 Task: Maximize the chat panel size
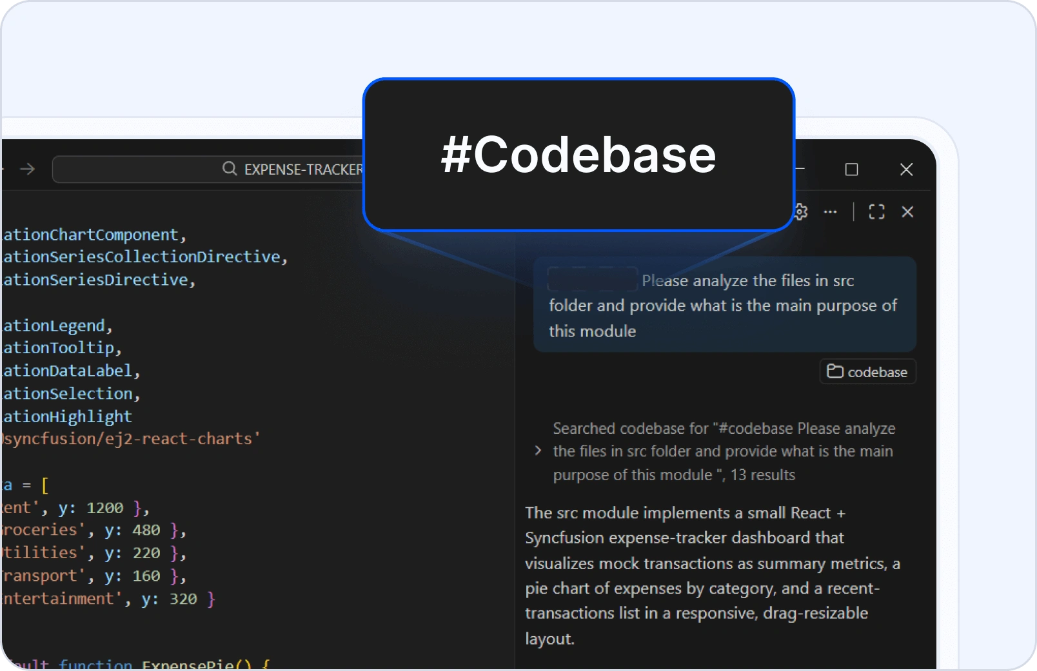876,212
